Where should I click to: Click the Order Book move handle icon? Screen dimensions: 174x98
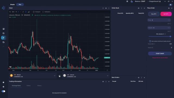[141, 8]
